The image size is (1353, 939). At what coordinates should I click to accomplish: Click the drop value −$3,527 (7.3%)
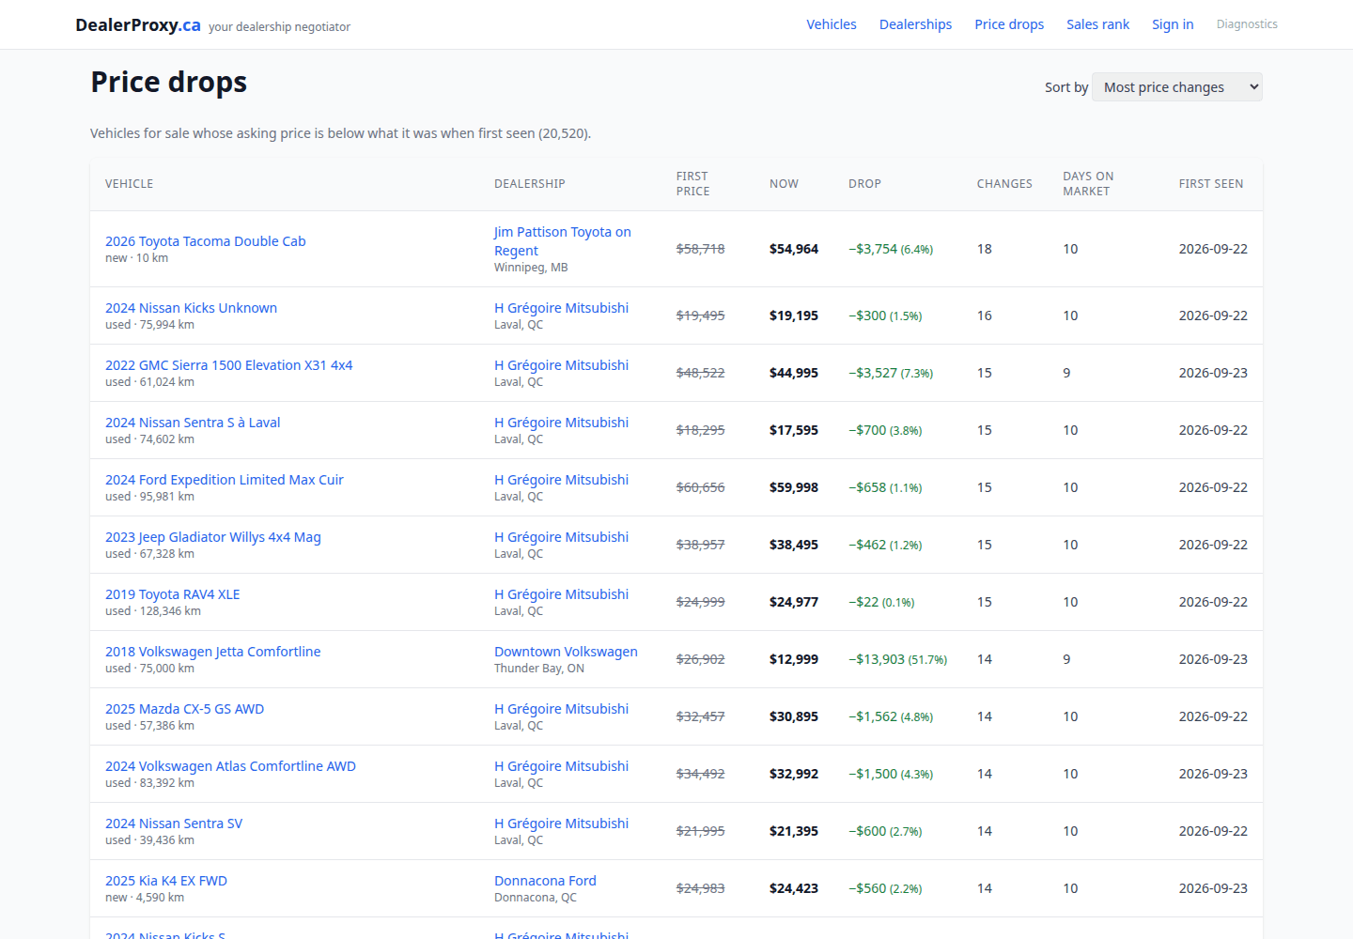point(891,373)
